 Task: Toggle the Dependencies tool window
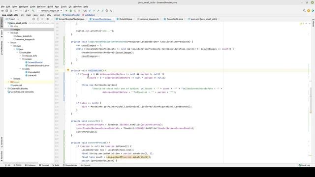70,165
